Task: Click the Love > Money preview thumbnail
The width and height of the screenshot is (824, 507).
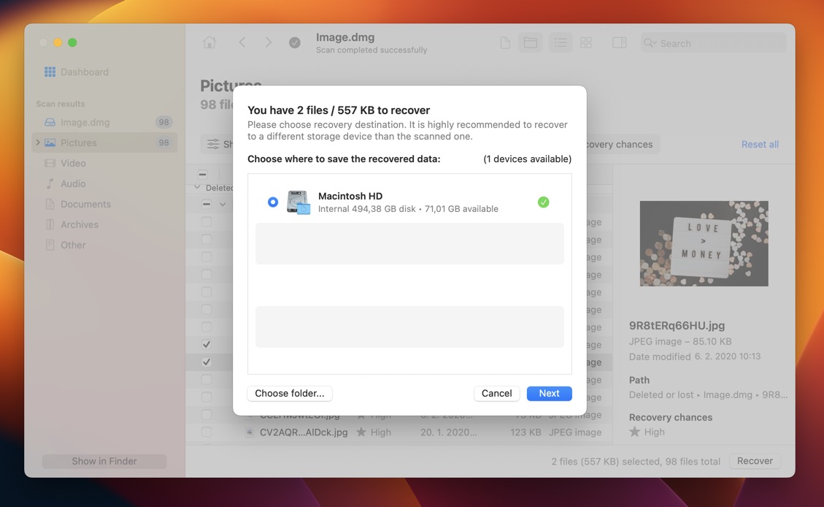Action: click(x=704, y=243)
